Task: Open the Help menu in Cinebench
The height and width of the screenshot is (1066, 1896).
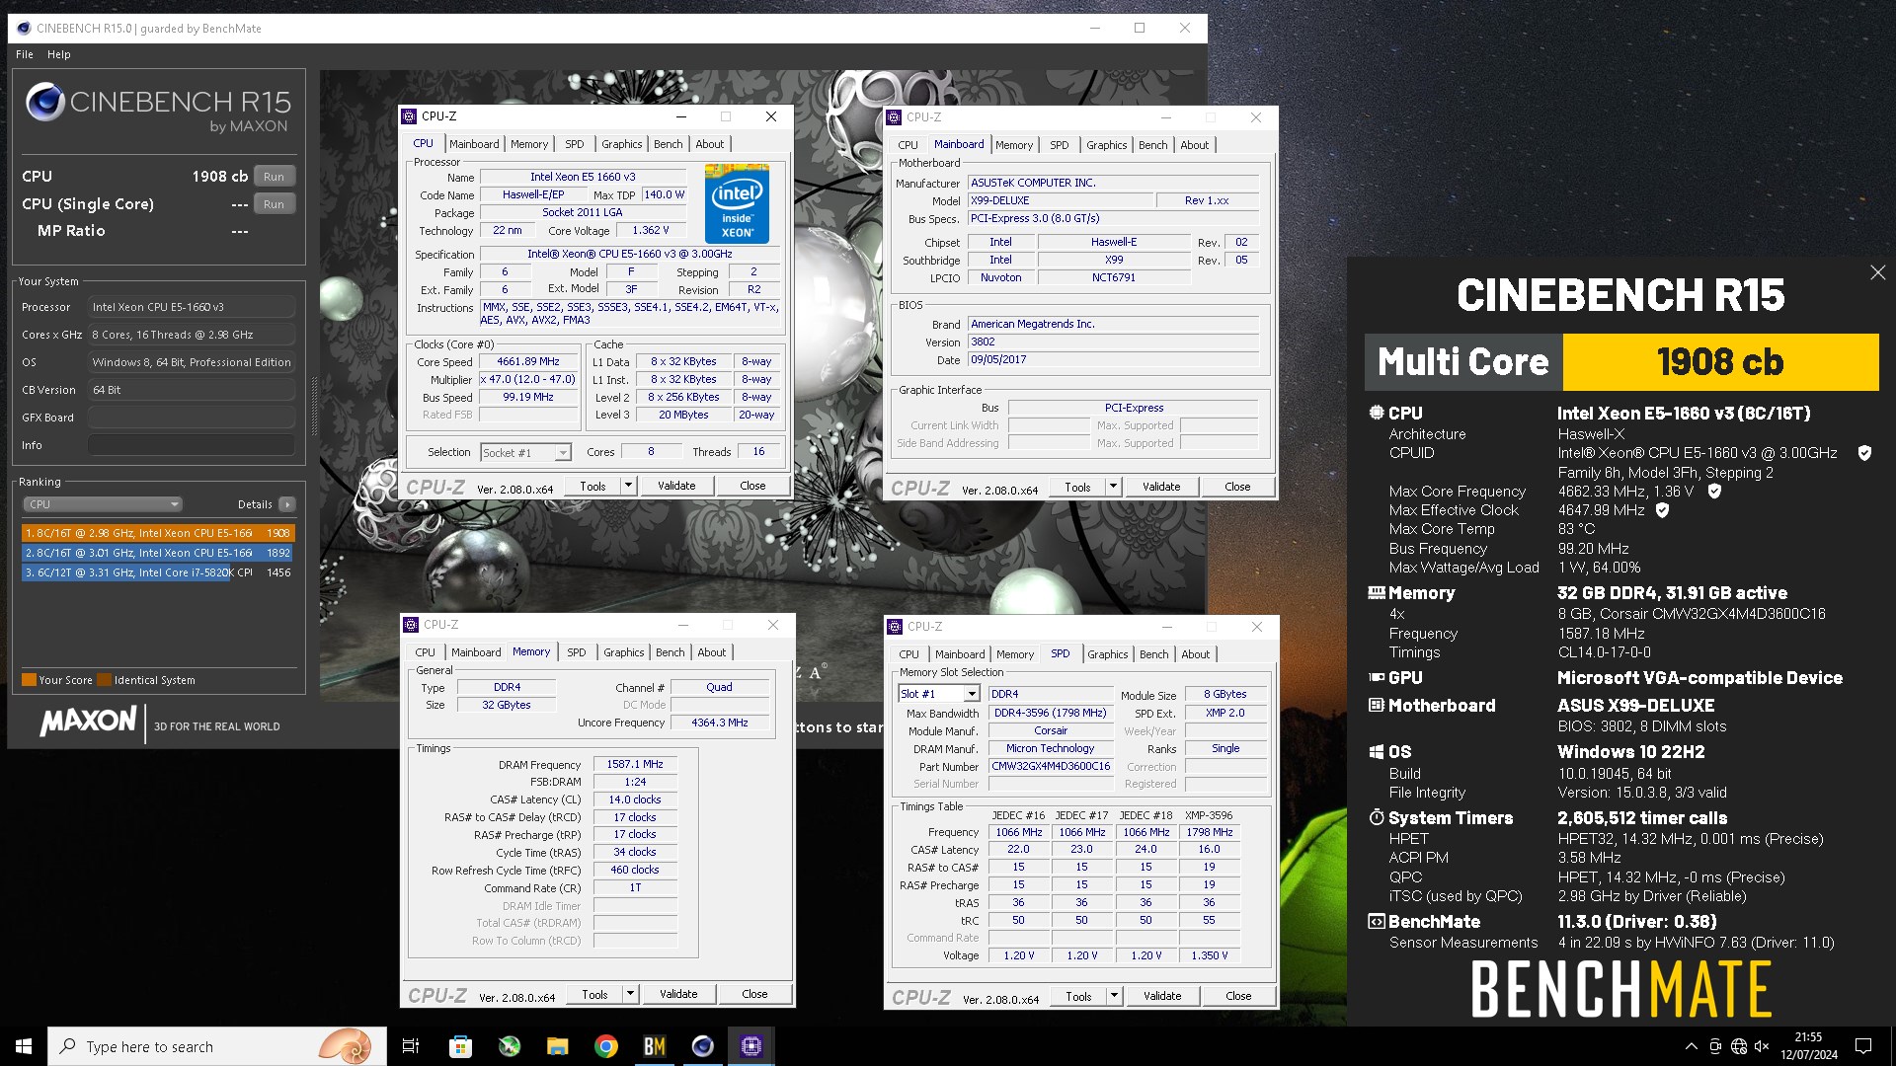Action: coord(59,54)
